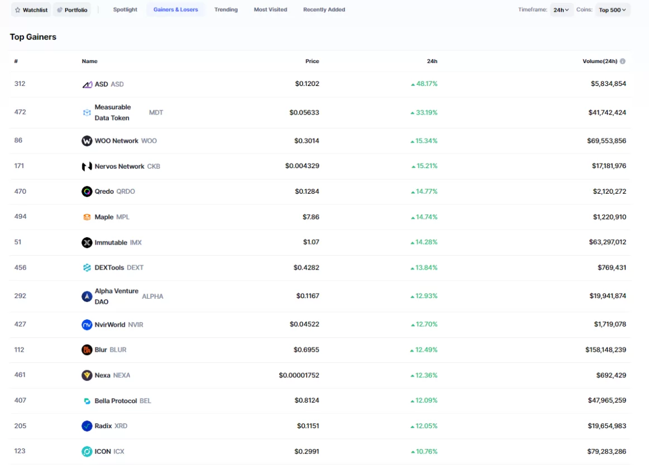649x469 pixels.
Task: Select the Most Visited tab
Action: coord(270,9)
